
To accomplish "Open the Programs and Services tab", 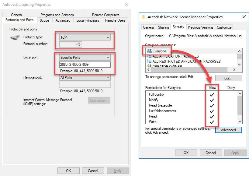I will pos(57,14).
